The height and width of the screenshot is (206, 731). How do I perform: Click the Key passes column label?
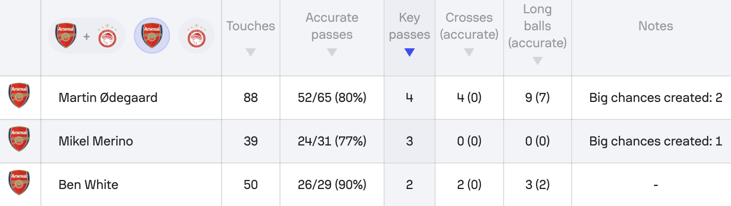(409, 27)
